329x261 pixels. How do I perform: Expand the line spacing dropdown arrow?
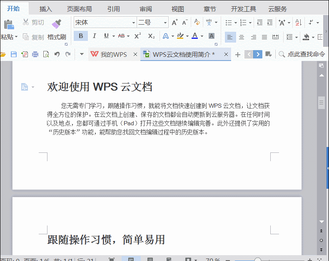[x=297, y=38]
